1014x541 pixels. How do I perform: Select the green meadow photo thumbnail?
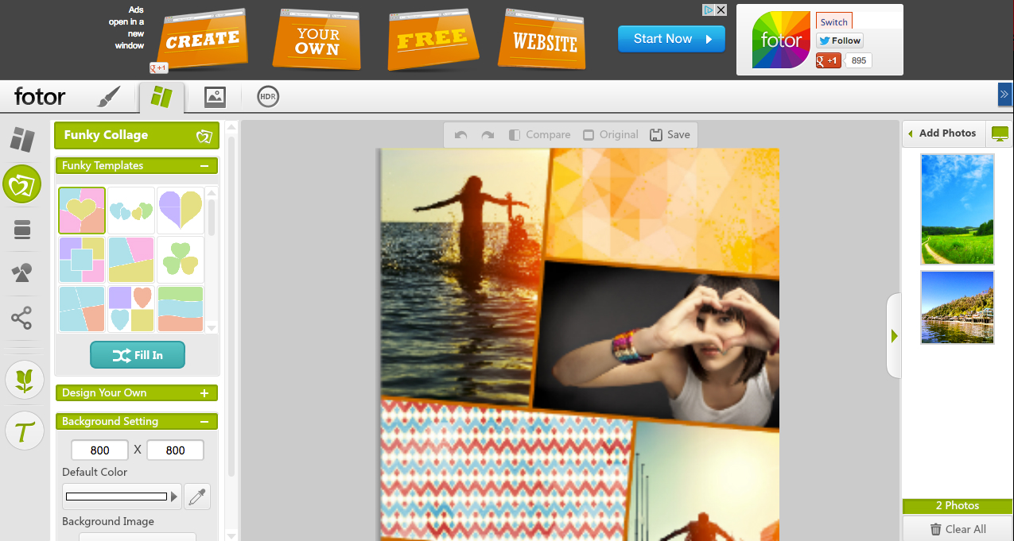pos(958,209)
